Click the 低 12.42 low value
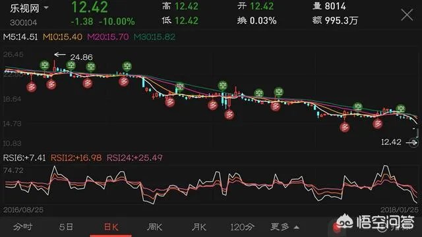 [180, 20]
